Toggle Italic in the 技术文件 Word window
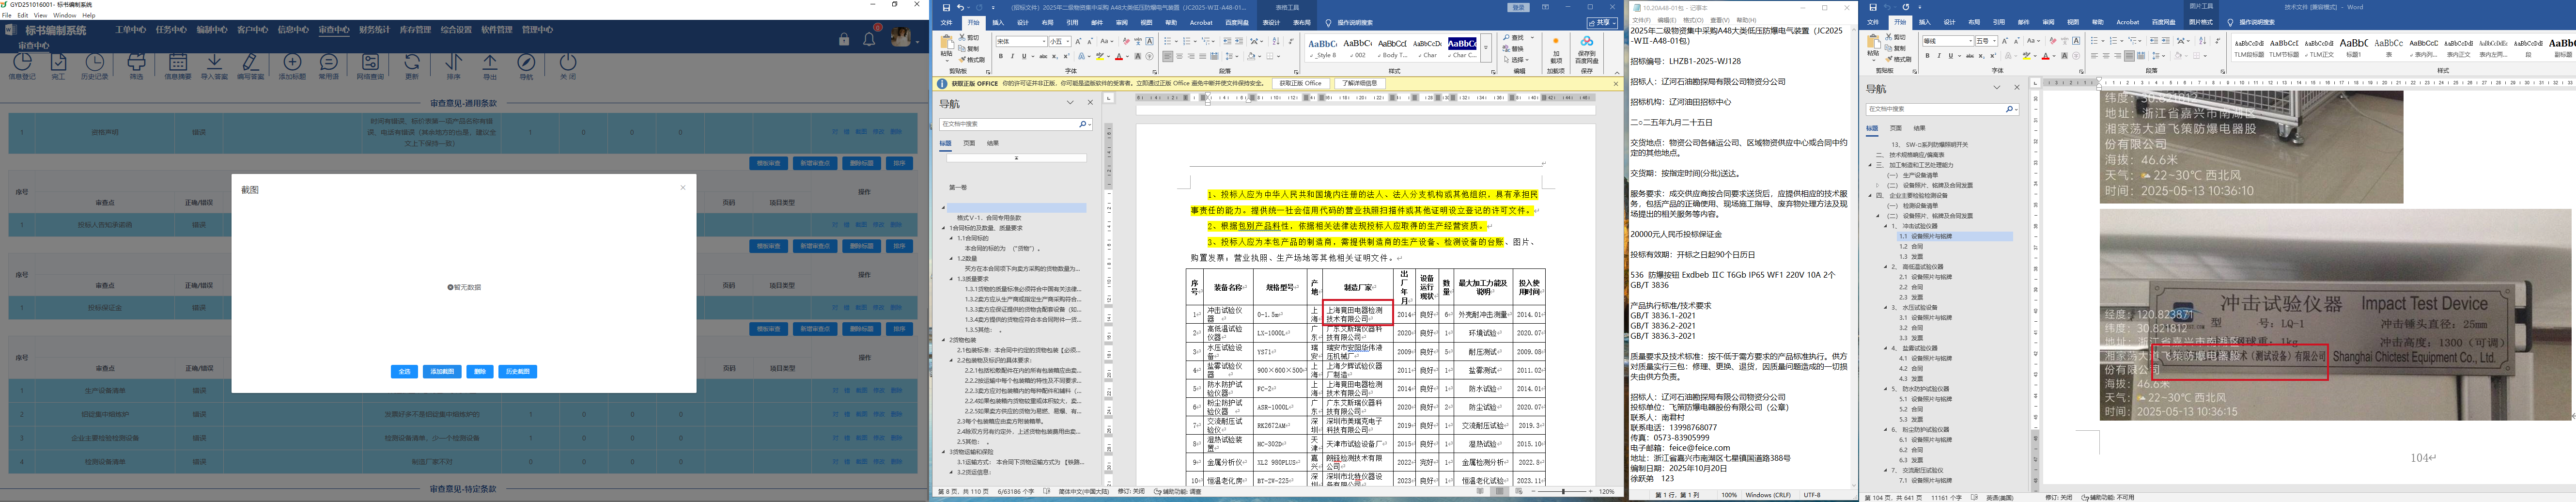The height and width of the screenshot is (502, 2576). 1939,56
